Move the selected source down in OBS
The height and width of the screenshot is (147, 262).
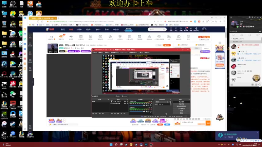point(124,113)
